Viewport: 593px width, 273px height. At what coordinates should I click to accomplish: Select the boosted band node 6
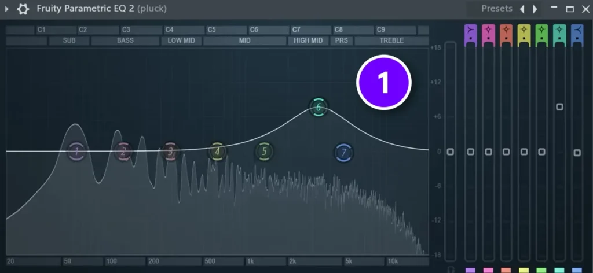tap(319, 107)
